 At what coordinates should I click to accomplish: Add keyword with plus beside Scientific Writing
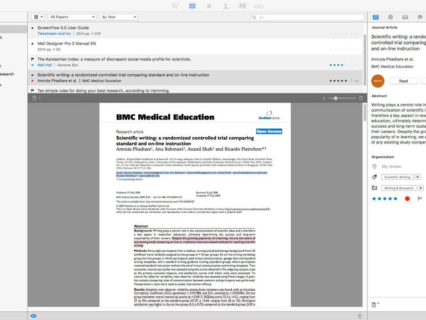point(418,177)
